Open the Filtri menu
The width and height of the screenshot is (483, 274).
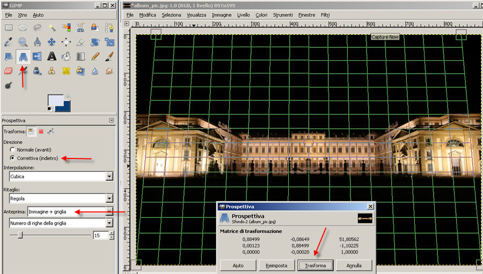click(x=325, y=15)
